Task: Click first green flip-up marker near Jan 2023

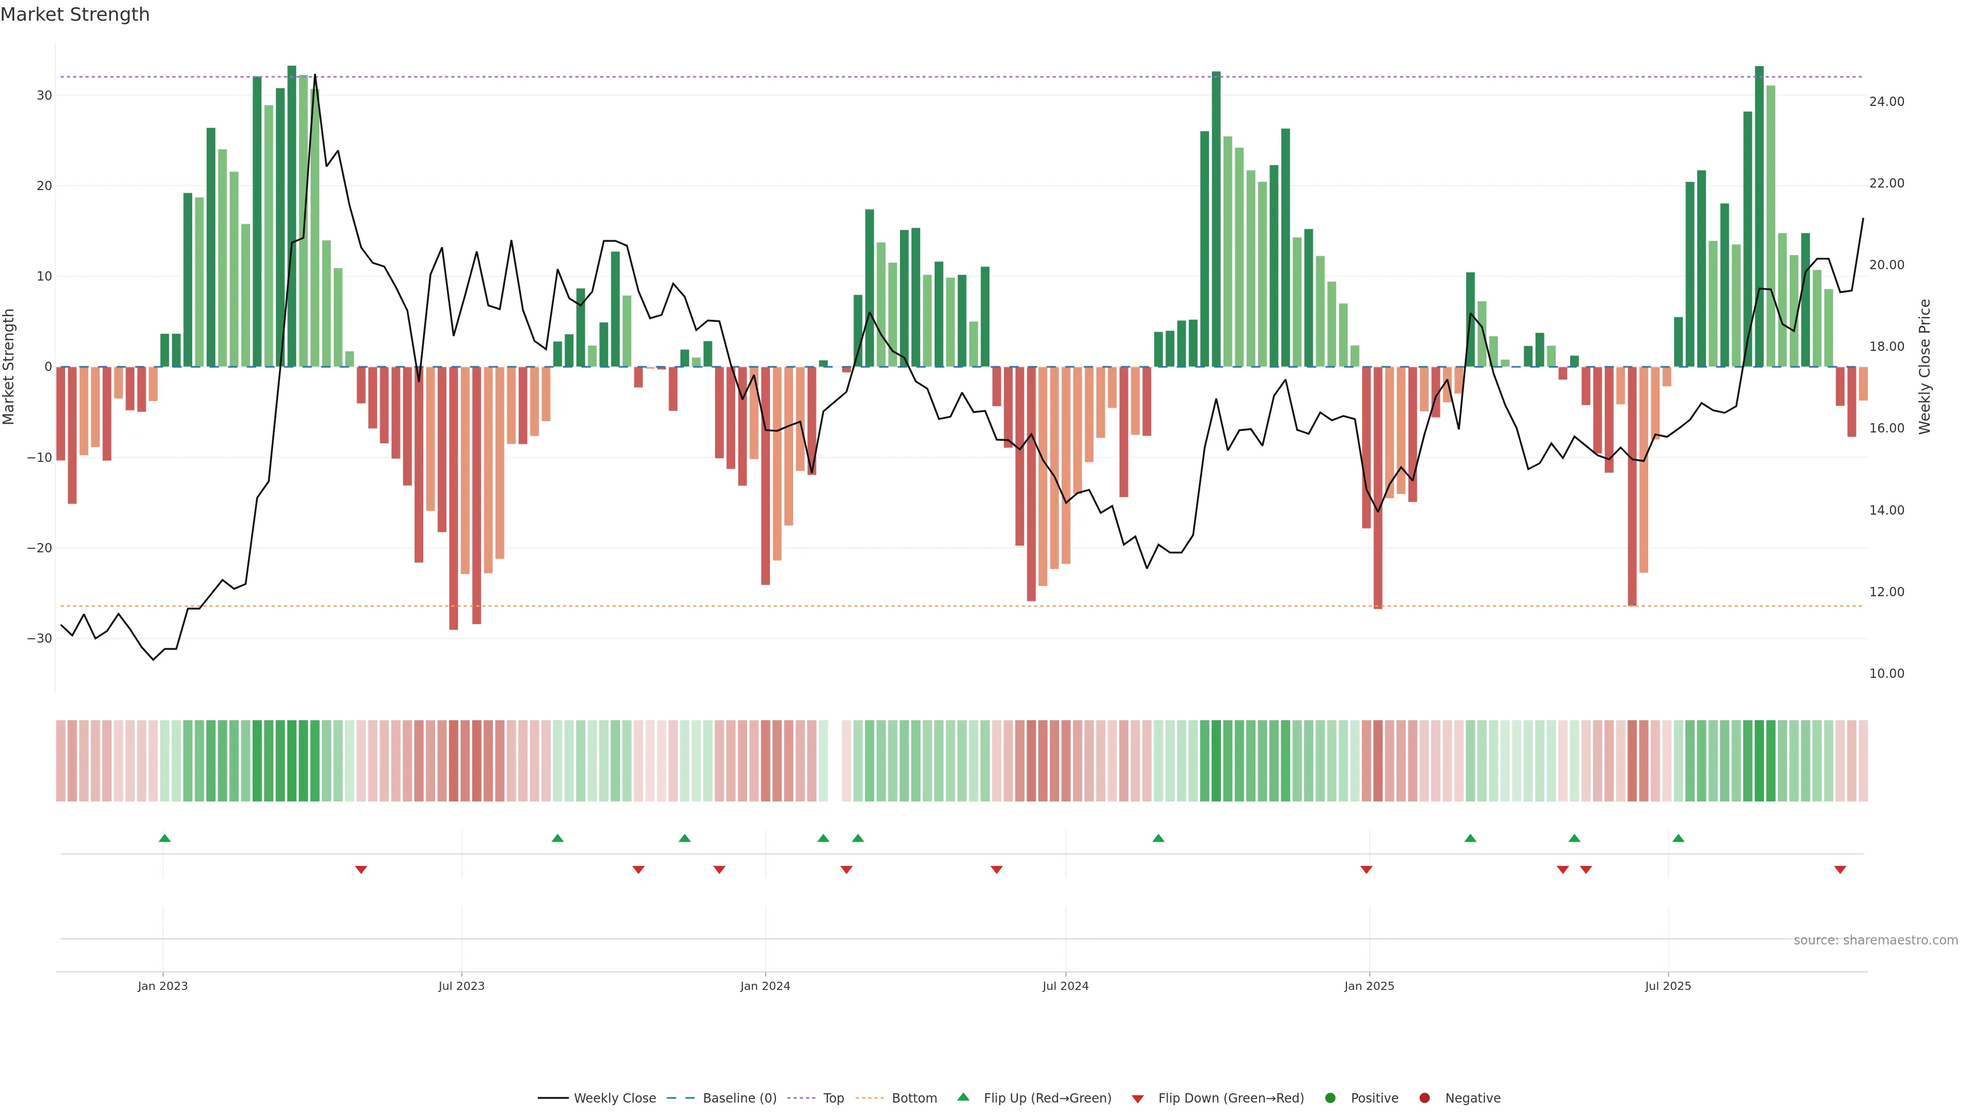Action: point(164,838)
